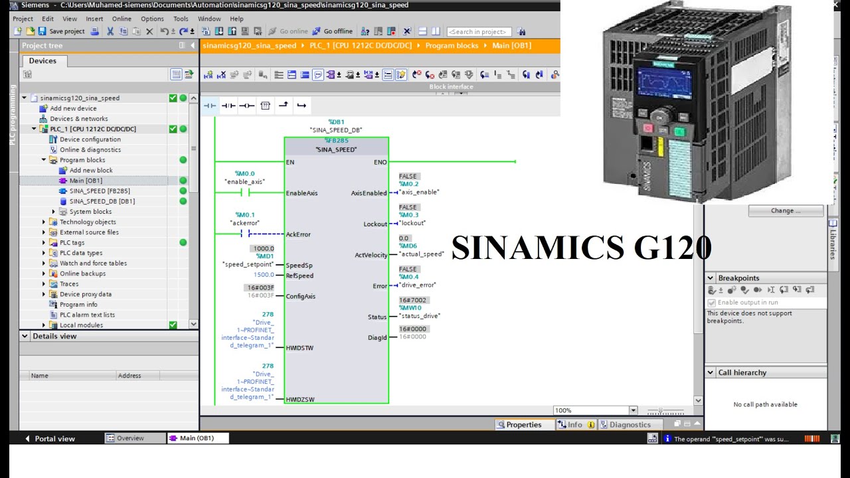Collapse the Breakpoints section
850x478 pixels.
click(711, 278)
